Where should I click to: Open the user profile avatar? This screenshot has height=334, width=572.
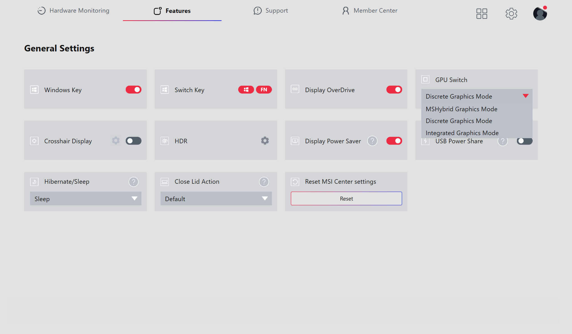[x=540, y=13]
